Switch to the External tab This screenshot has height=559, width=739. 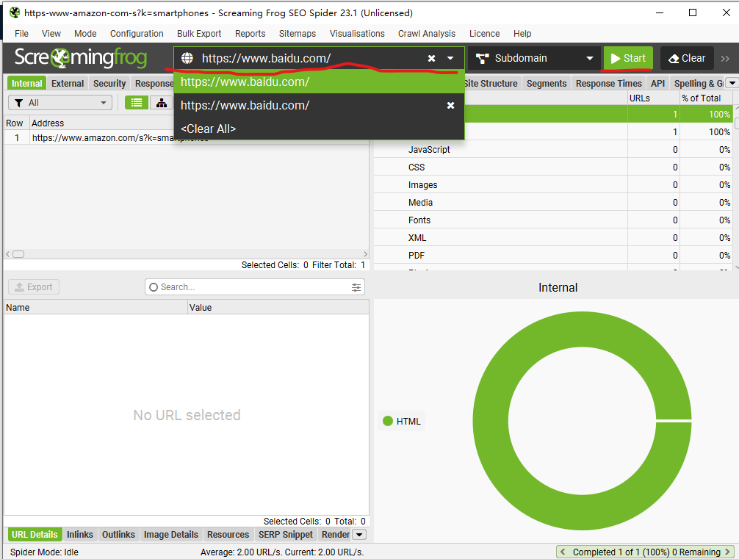68,84
